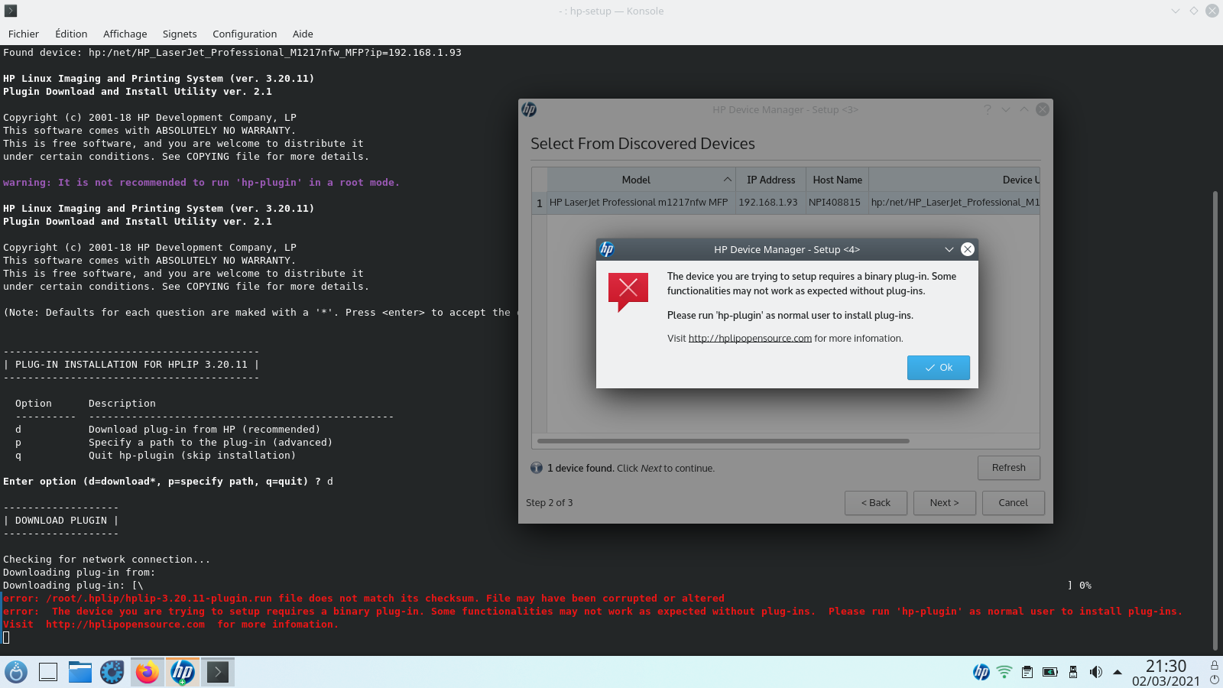Click Refresh in the Setup <3> window
This screenshot has width=1223, height=688.
1008,468
